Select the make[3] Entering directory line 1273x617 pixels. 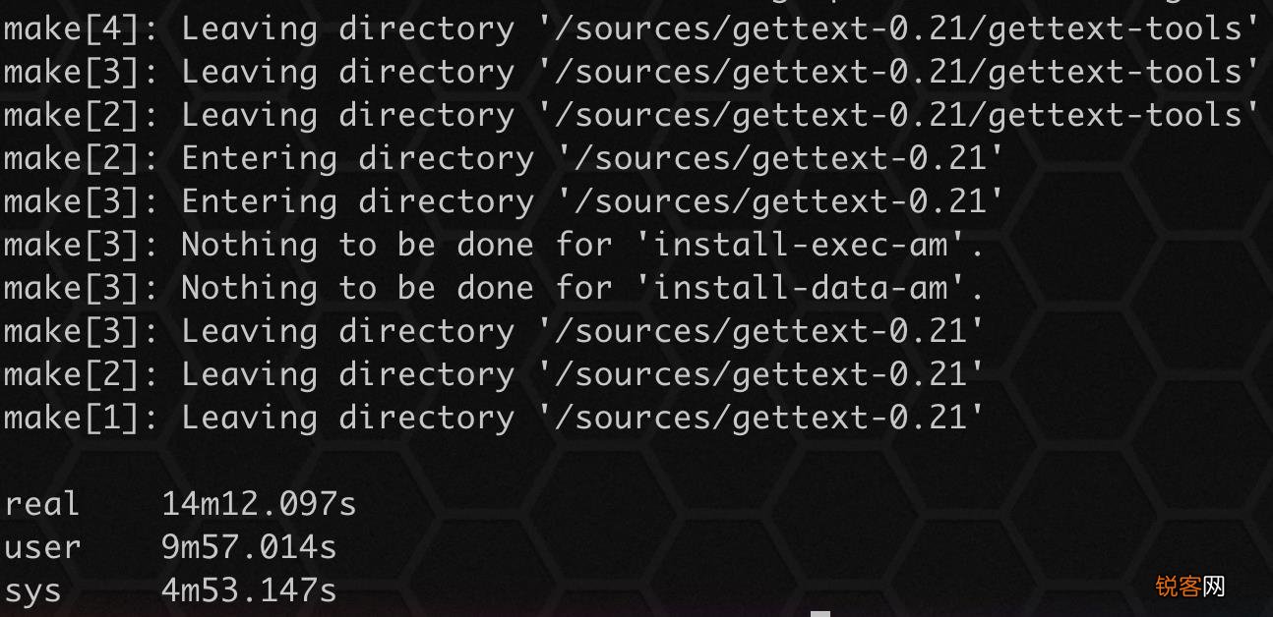click(504, 201)
